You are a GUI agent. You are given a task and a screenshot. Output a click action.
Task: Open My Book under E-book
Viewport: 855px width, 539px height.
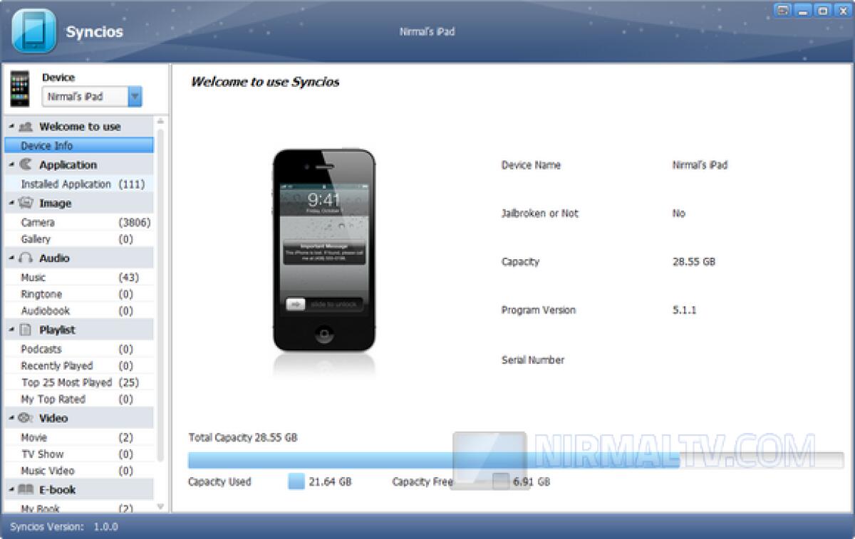[39, 507]
